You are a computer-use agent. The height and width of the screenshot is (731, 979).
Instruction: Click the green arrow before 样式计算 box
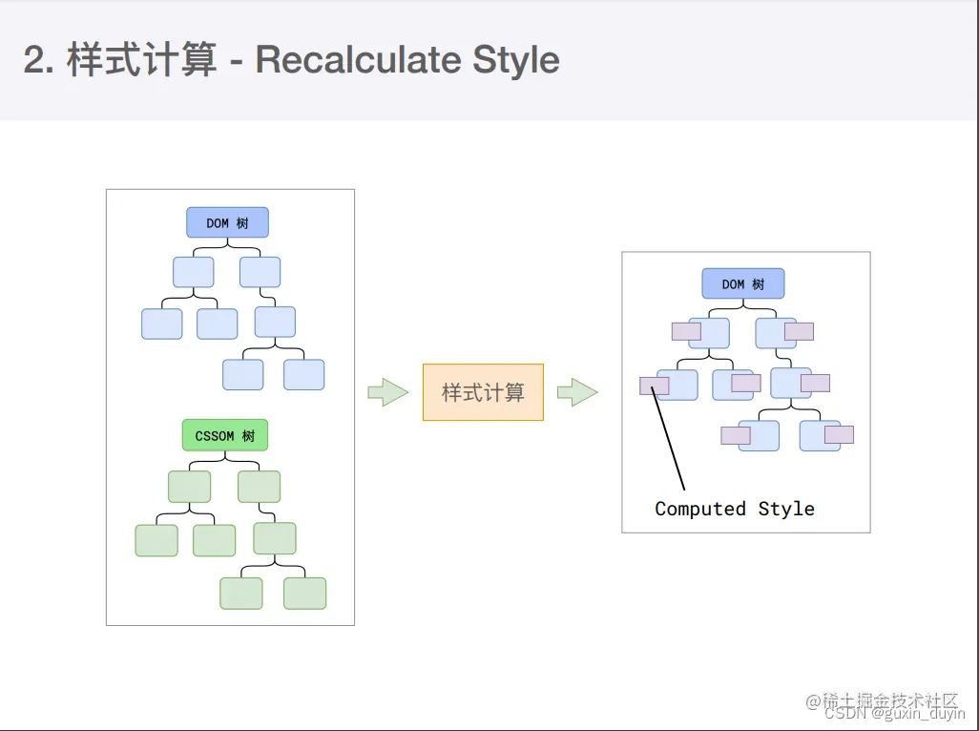385,391
